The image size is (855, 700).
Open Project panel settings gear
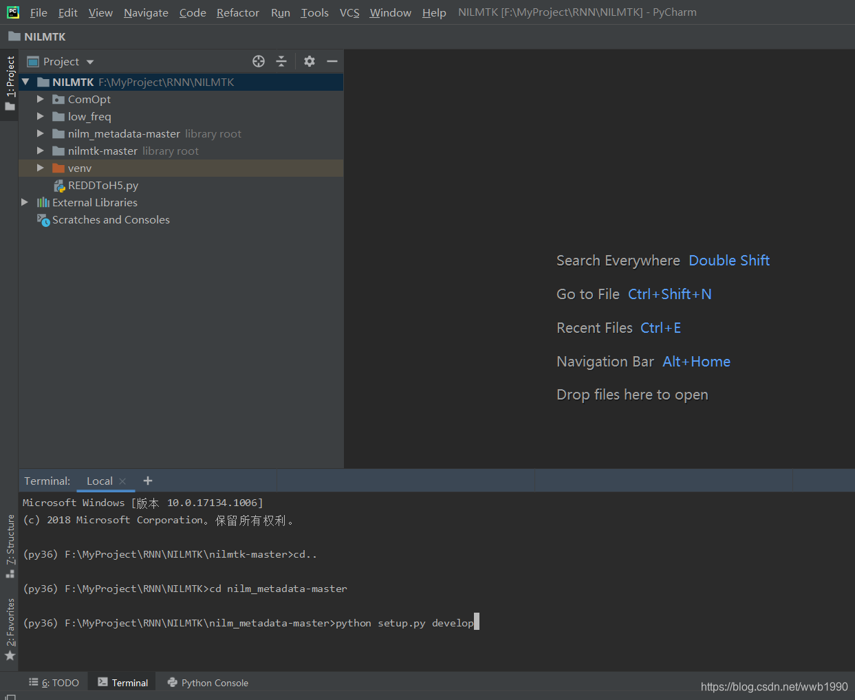pyautogui.click(x=310, y=61)
